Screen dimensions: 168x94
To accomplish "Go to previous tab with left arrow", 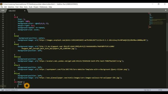I will [x=2, y=10].
